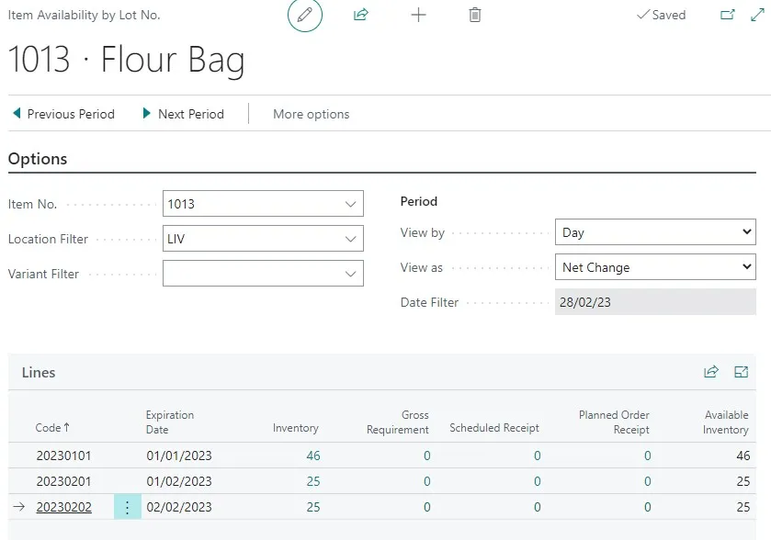Drill into Inventory 46 for lot 20230101
This screenshot has width=771, height=540.
[313, 456]
